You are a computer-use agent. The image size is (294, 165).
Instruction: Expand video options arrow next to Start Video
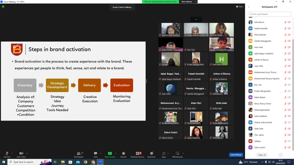[x=27, y=154]
